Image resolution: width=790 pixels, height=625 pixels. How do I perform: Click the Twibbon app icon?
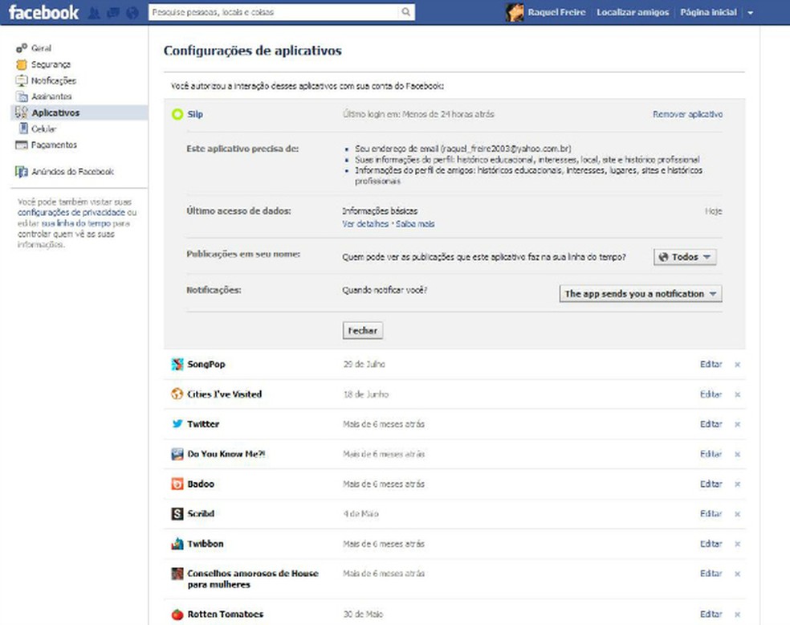tap(177, 544)
